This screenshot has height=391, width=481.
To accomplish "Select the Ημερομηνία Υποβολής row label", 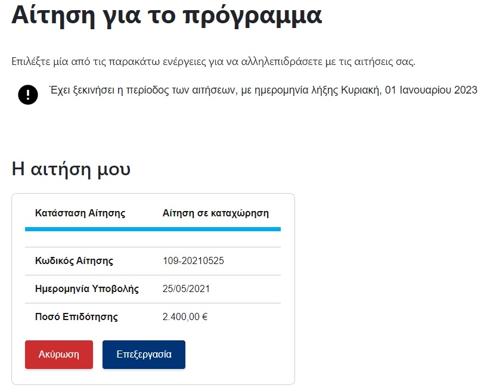I will [87, 289].
